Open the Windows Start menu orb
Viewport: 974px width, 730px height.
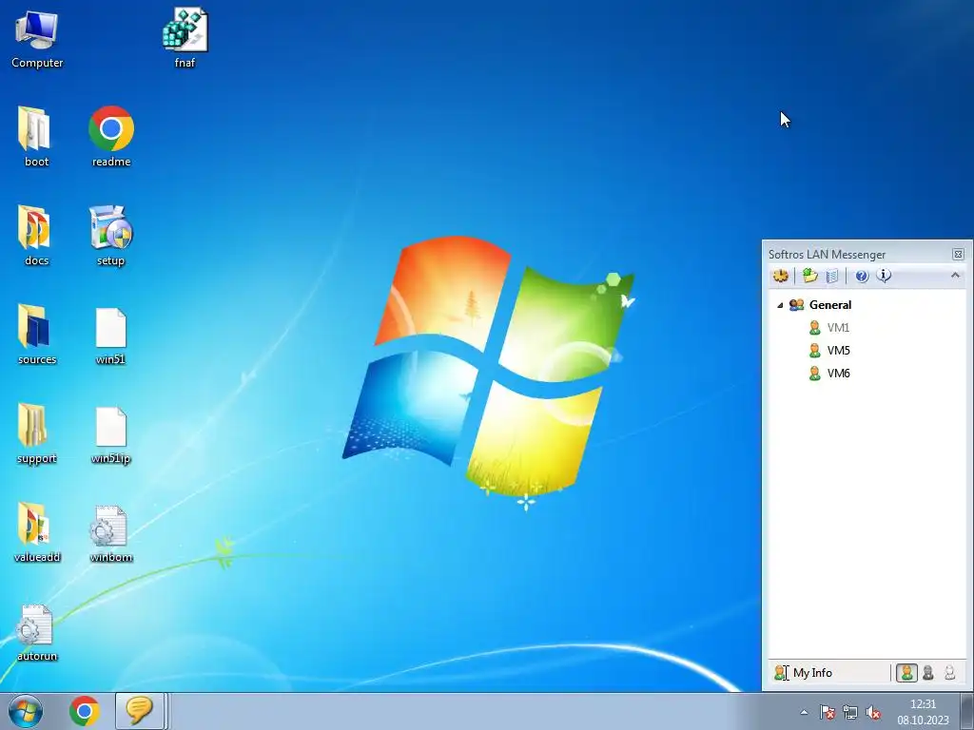click(x=26, y=711)
